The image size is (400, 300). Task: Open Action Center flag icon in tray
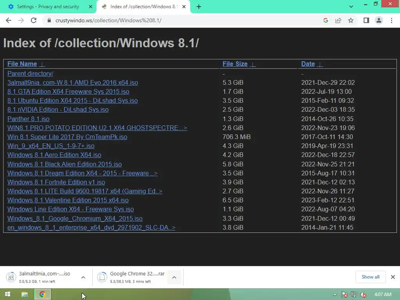click(x=344, y=295)
